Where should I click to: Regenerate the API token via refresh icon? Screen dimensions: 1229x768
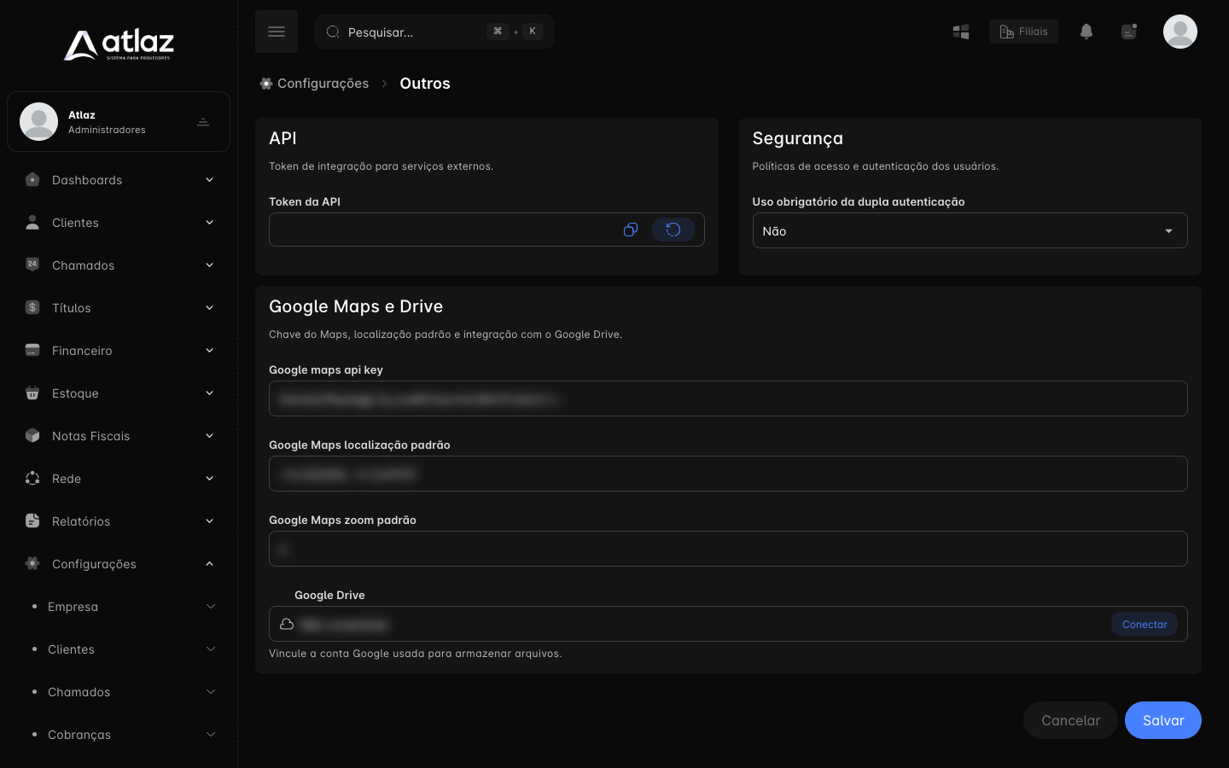click(673, 230)
